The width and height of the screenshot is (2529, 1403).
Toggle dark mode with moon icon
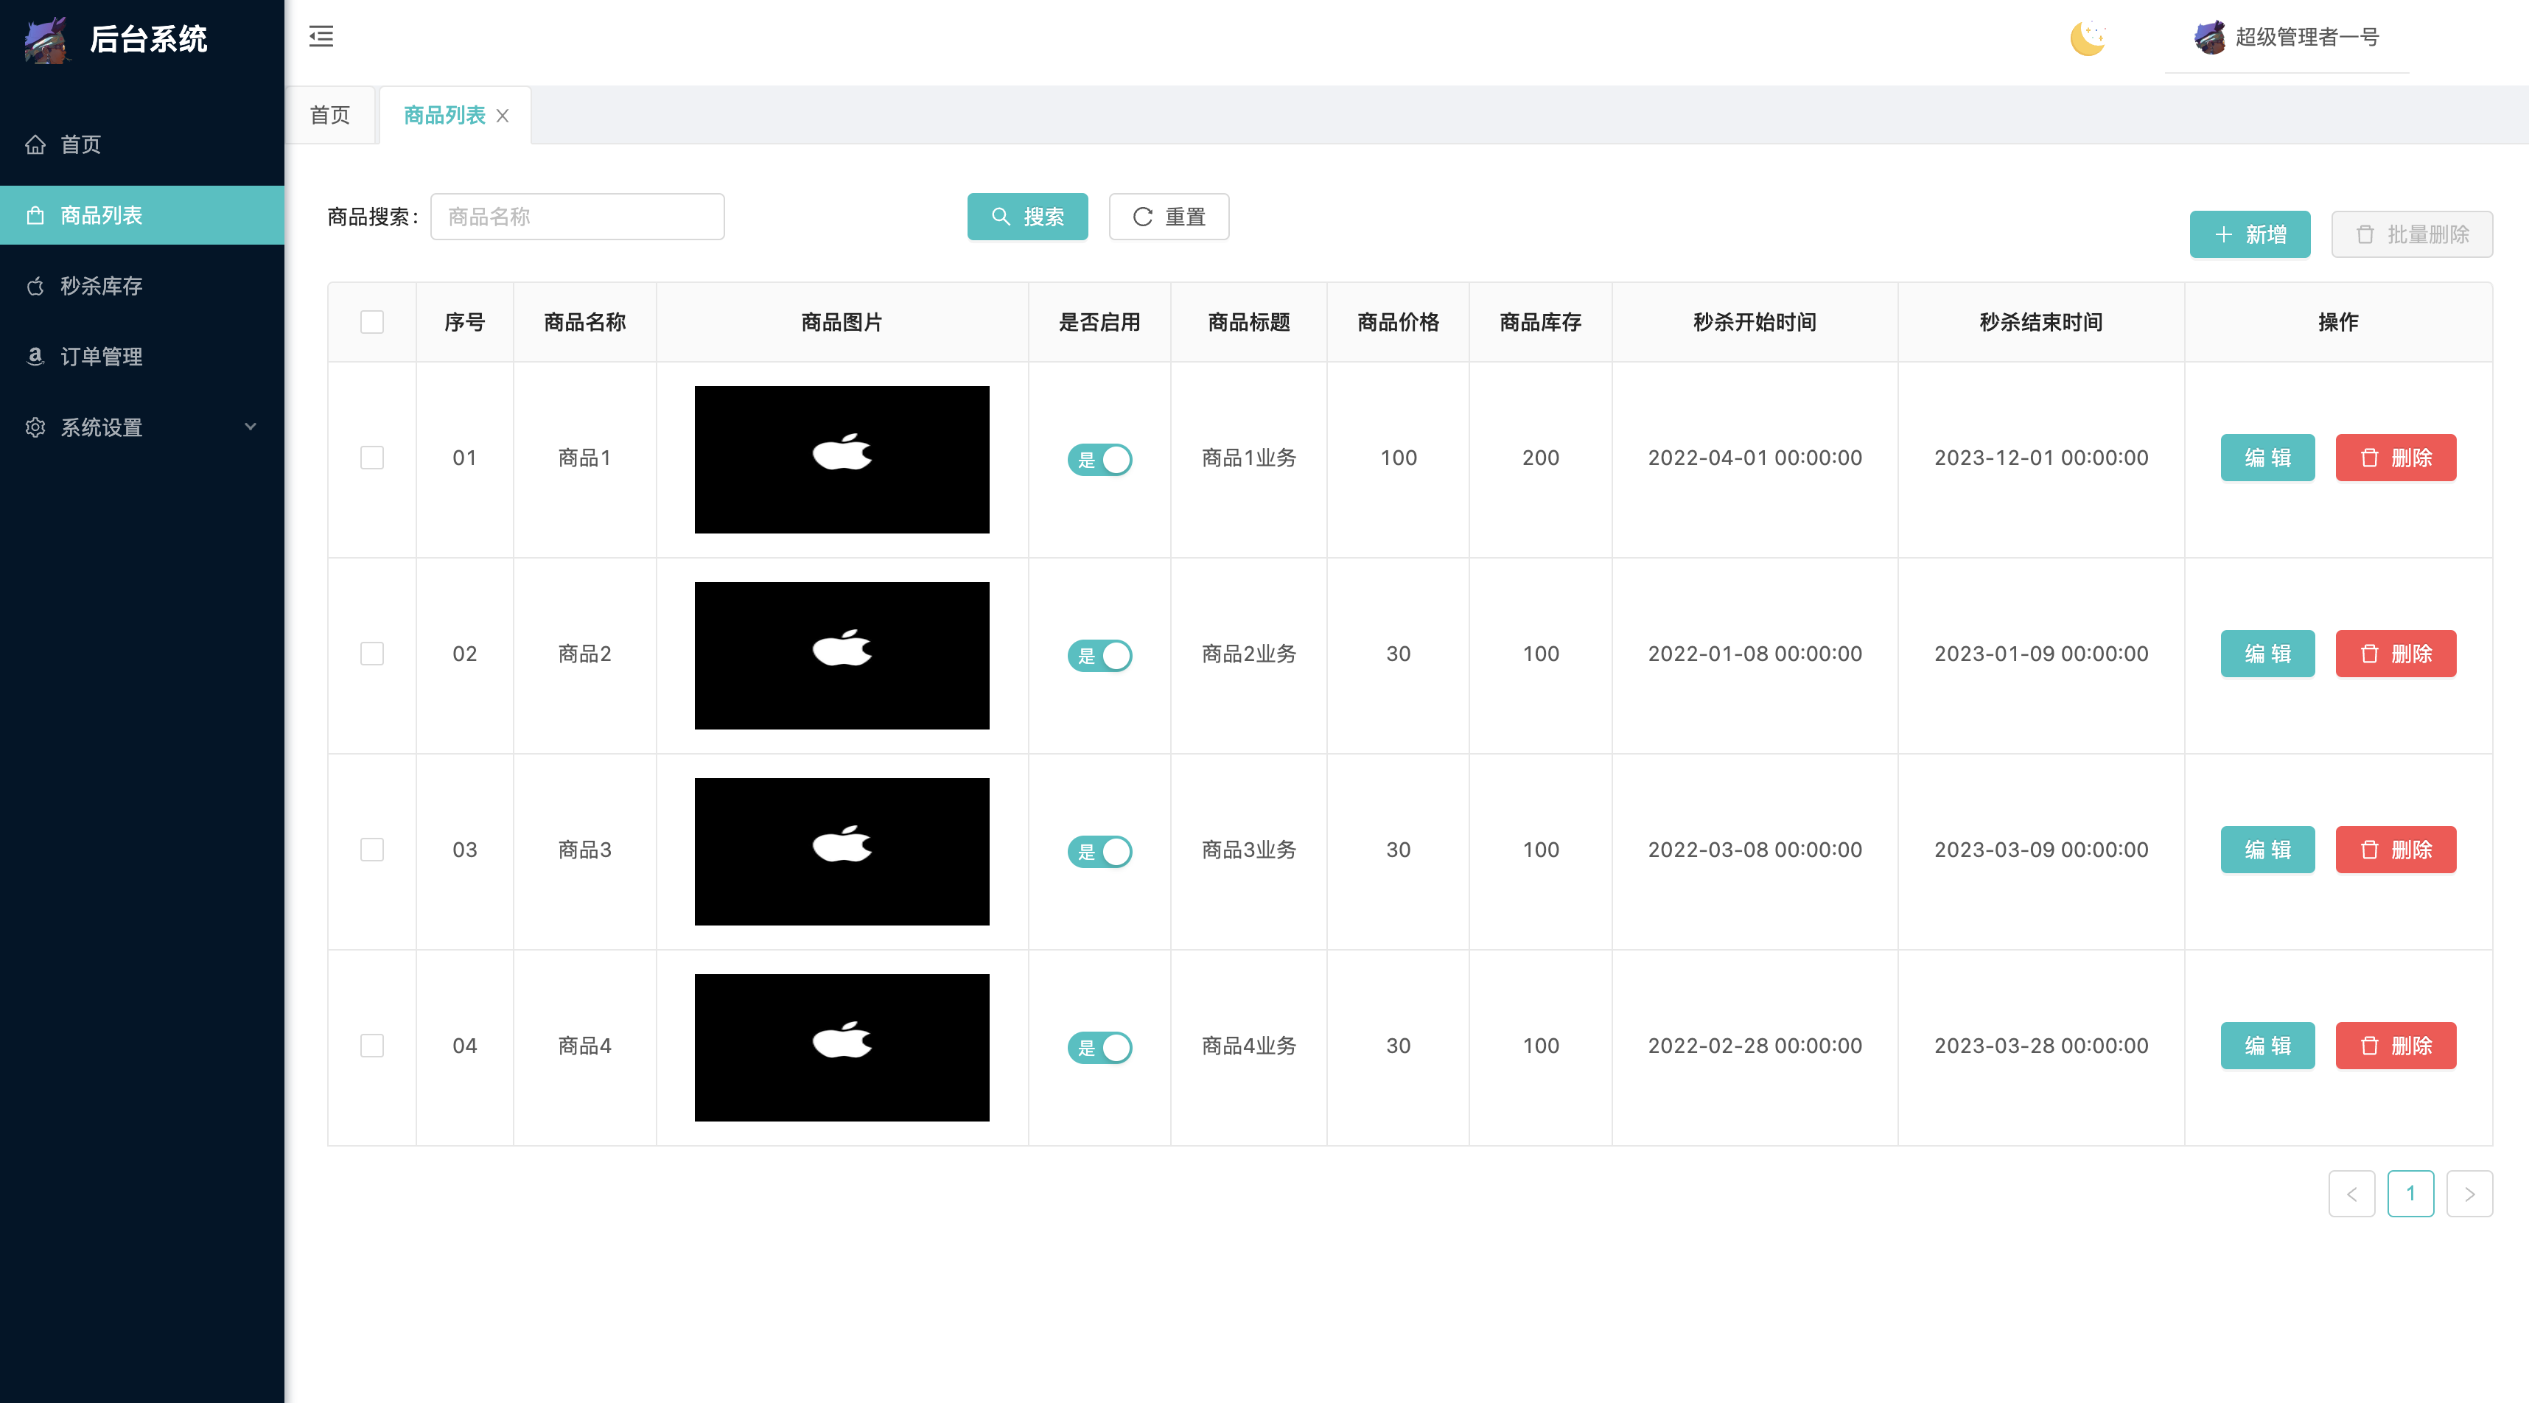pos(2088,38)
